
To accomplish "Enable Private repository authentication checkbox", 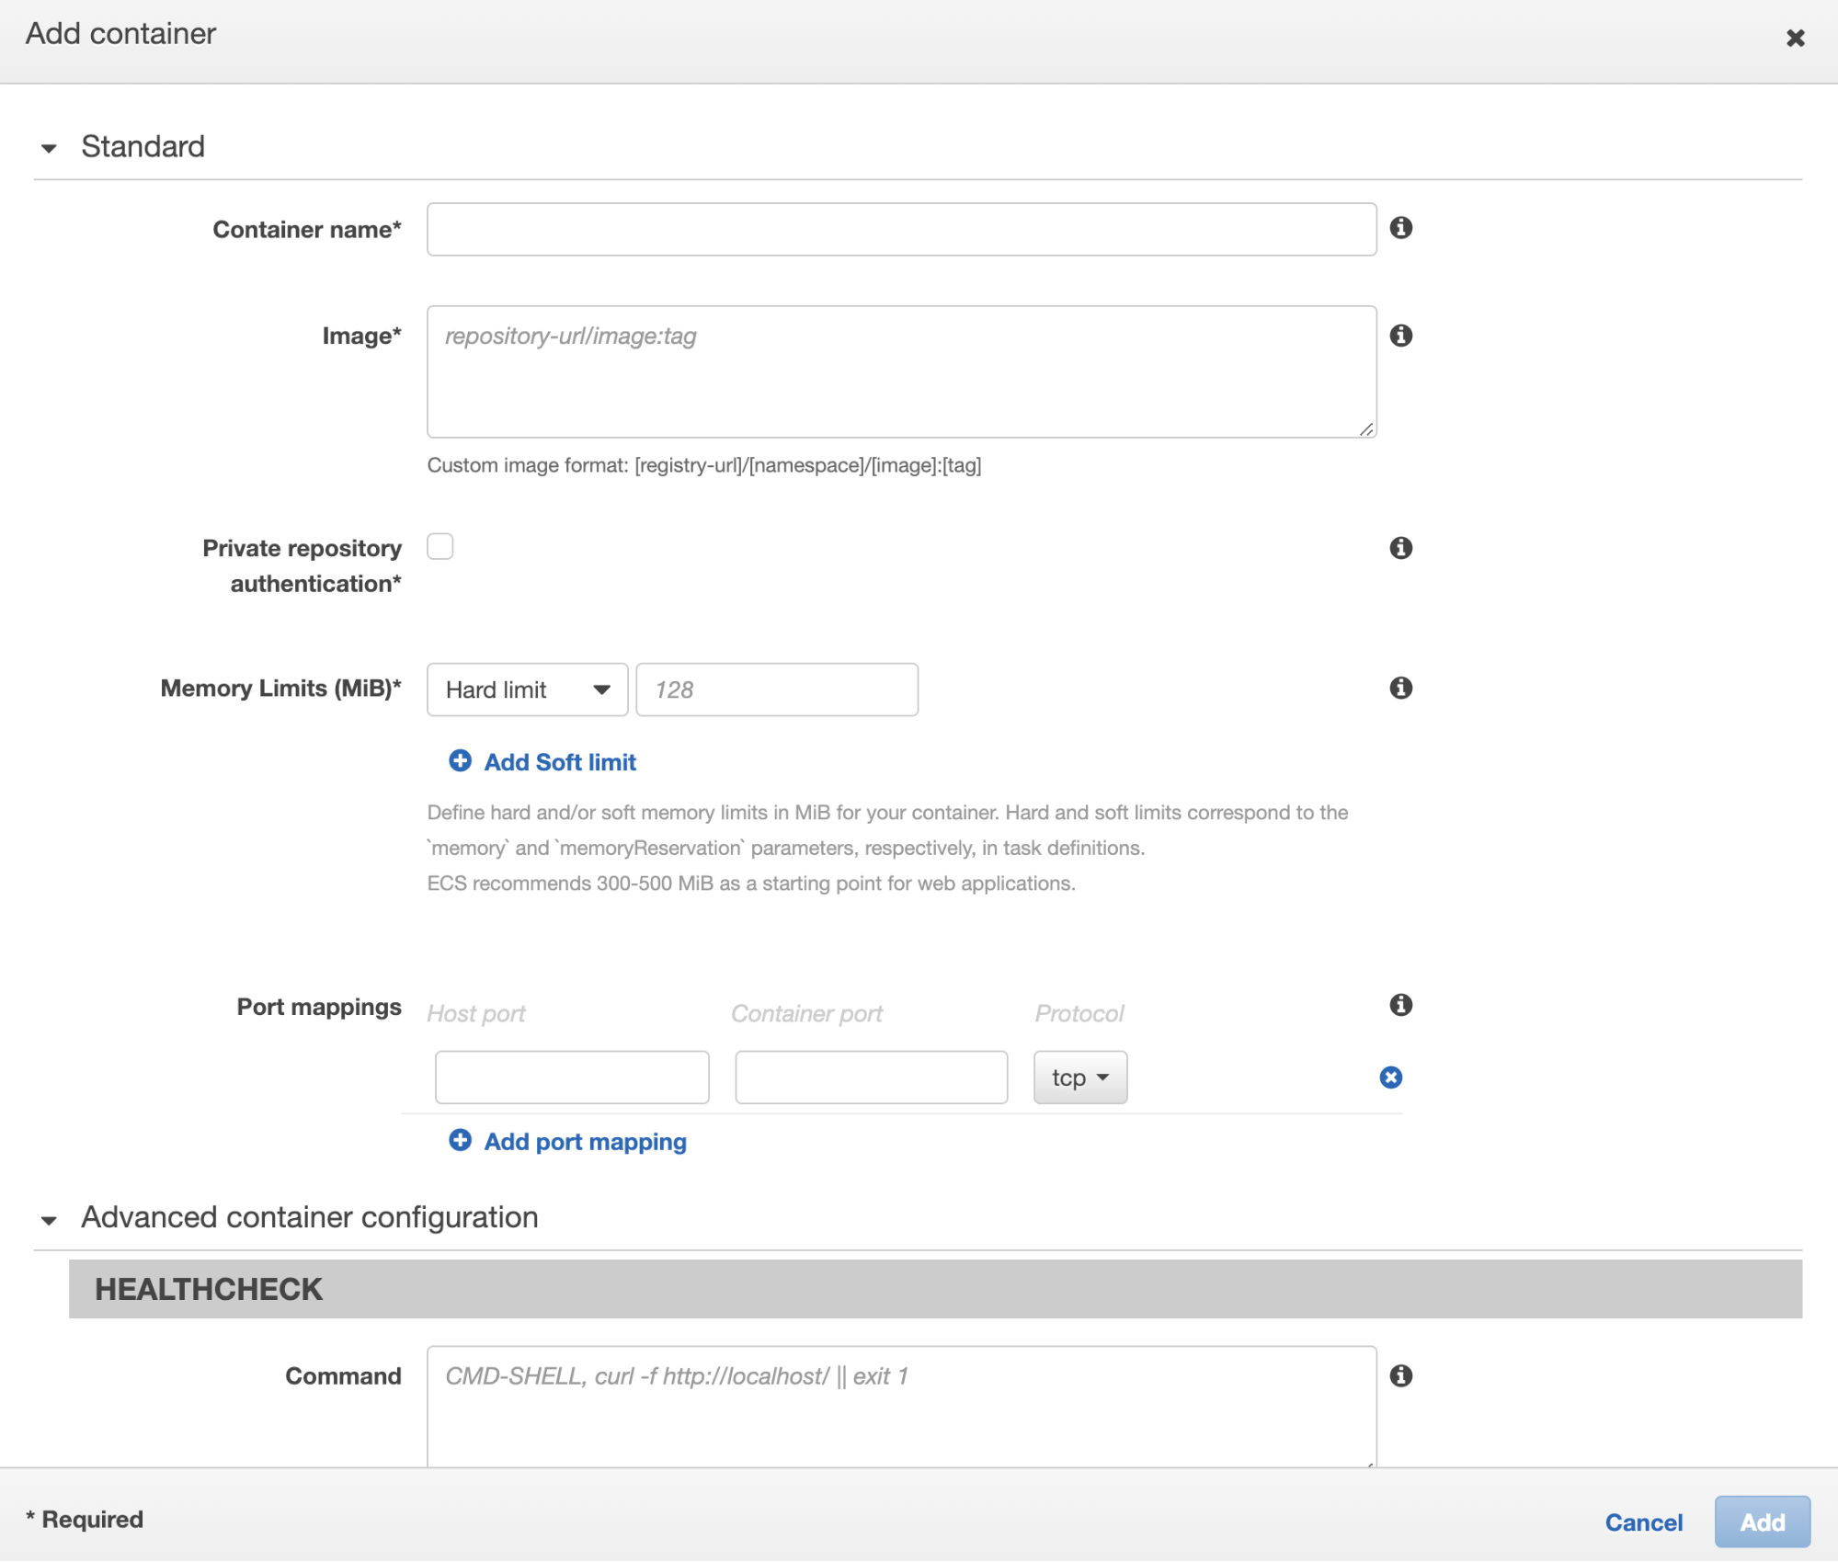I will tap(440, 547).
